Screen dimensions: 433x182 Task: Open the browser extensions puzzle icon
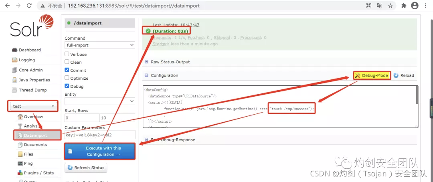(404, 6)
